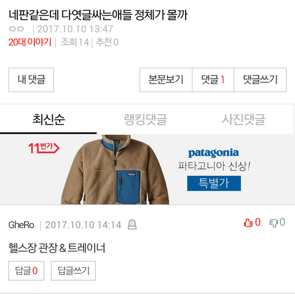Expand replies with the 답글 0 button
The image size is (295, 295).
coord(26,270)
